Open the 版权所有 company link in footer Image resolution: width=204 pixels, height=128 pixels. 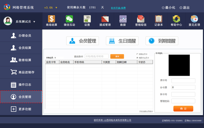pos(113,120)
